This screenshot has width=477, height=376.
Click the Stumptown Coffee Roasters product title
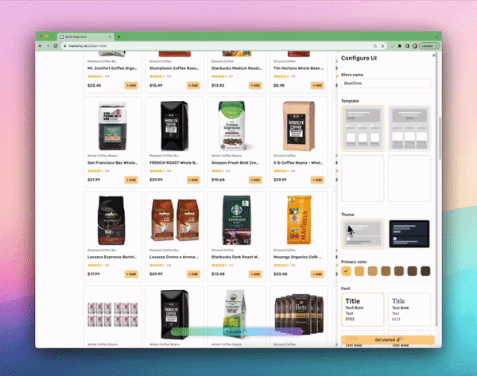pyautogui.click(x=174, y=68)
